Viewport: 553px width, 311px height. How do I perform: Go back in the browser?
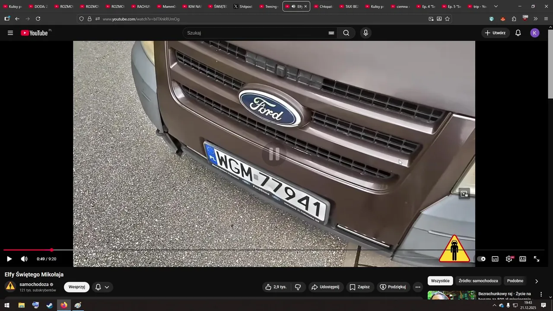click(x=17, y=19)
